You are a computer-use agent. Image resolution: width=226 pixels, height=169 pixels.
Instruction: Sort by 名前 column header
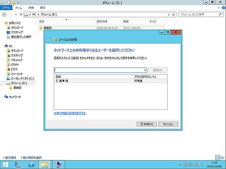click(x=66, y=21)
